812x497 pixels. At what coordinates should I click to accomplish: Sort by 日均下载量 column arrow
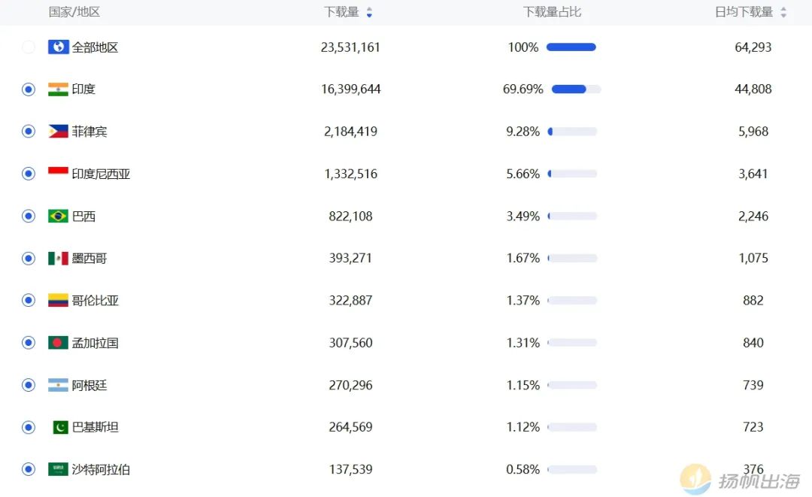pos(783,13)
